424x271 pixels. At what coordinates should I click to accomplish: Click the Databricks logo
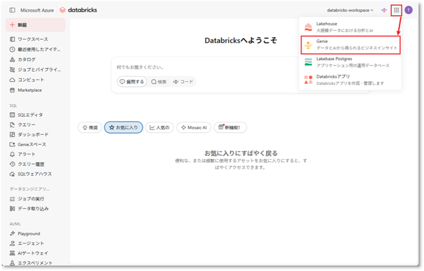[78, 10]
